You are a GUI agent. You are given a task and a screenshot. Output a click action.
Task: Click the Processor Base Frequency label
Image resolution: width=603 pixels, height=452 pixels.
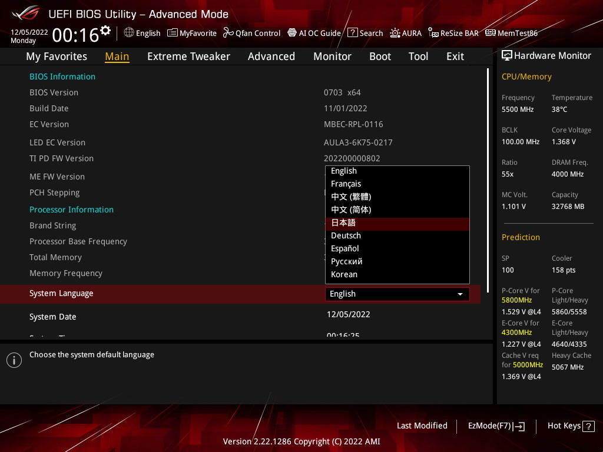click(78, 241)
